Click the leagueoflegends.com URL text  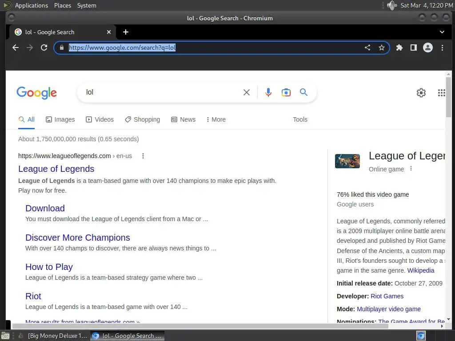point(64,156)
